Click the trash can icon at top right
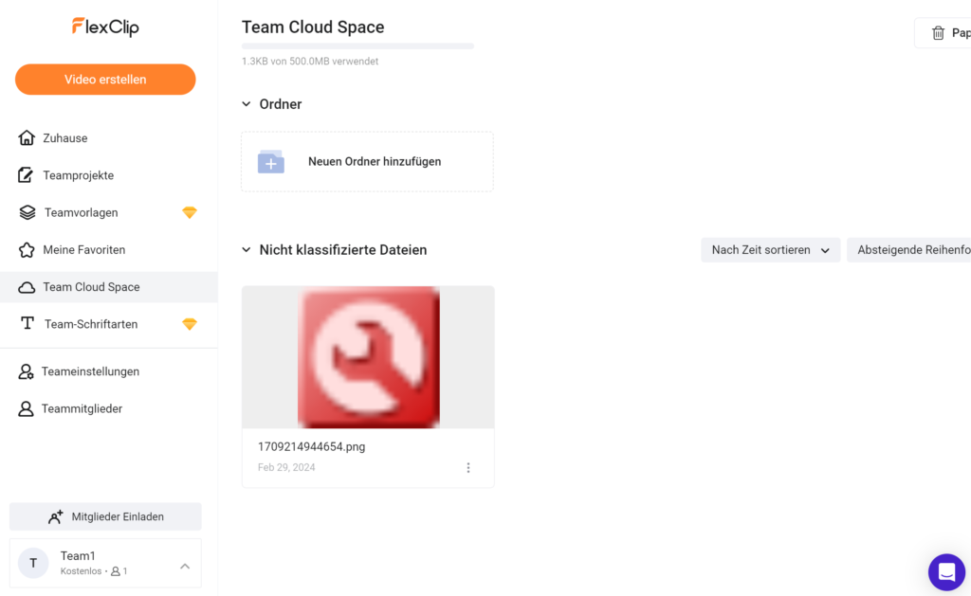Viewport: 971px width, 596px height. pyautogui.click(x=938, y=33)
